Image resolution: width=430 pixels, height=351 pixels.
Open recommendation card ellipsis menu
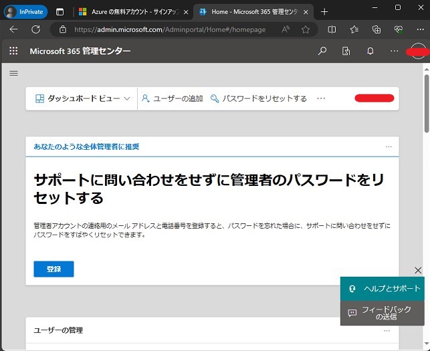(x=389, y=146)
